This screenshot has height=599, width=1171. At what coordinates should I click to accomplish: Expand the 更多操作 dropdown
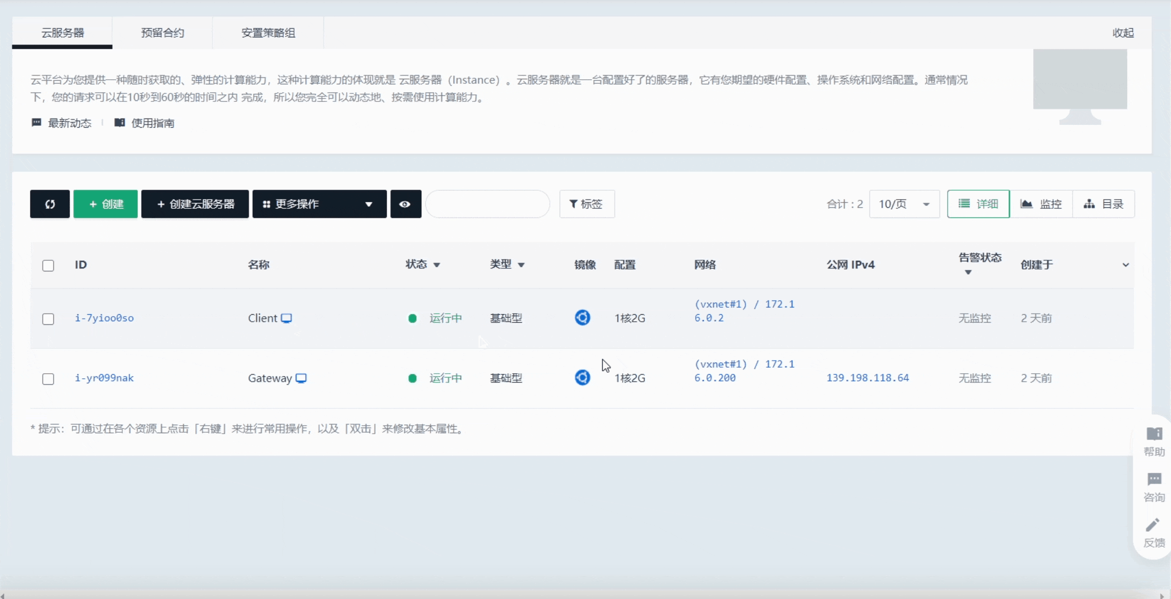[x=319, y=204]
